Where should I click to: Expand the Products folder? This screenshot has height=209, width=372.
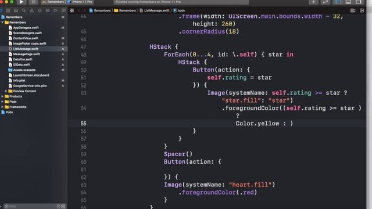[2, 96]
